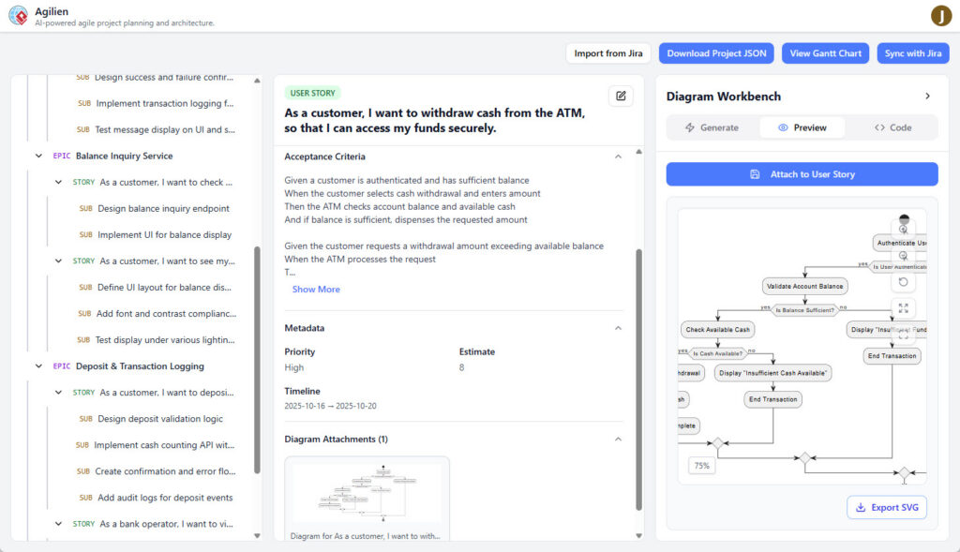Screen dimensions: 960x552
Task: Click the Export SVG button
Action: [x=886, y=507]
